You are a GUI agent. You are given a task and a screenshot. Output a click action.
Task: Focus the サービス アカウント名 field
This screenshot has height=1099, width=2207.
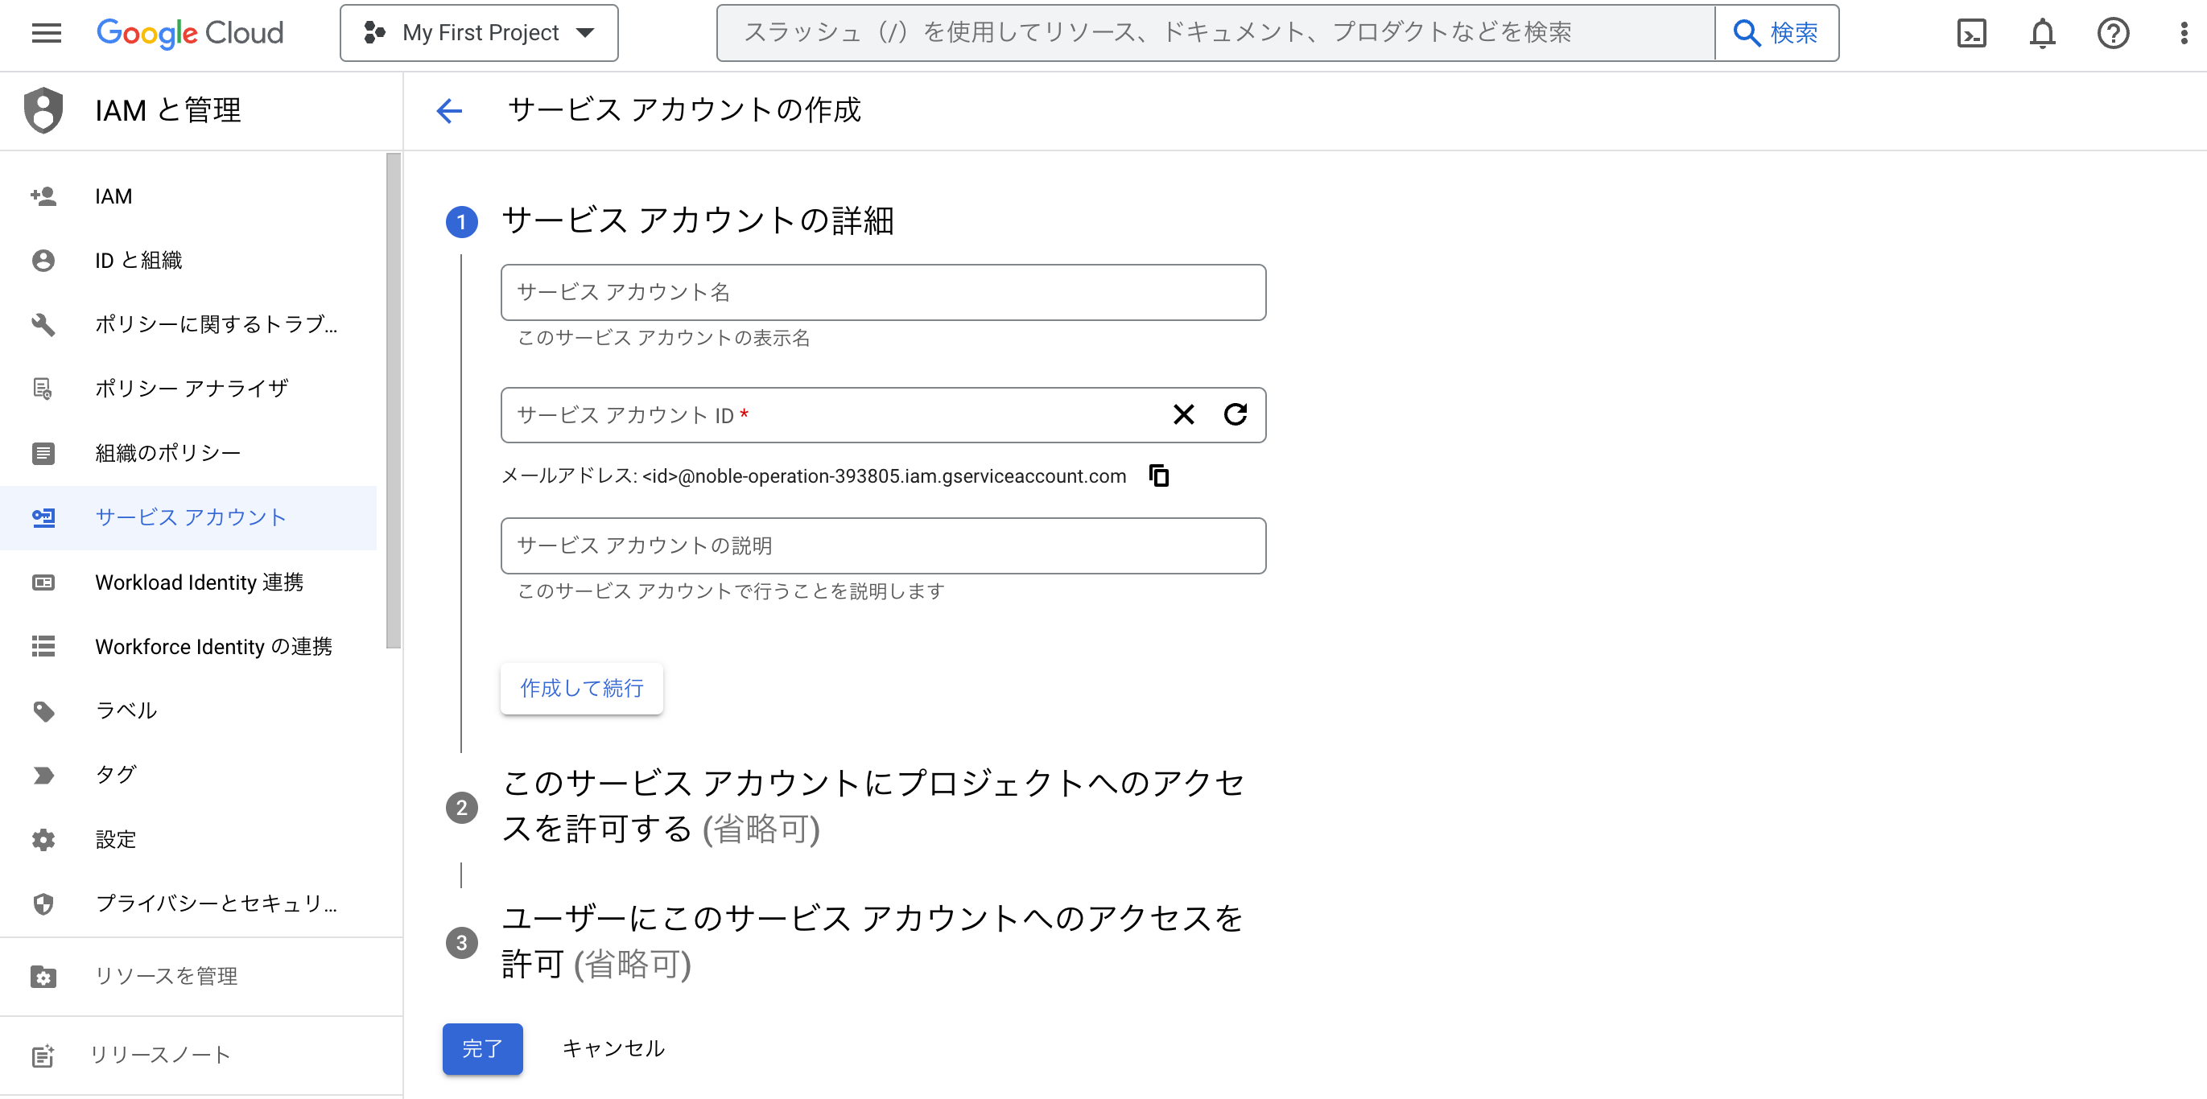point(883,292)
